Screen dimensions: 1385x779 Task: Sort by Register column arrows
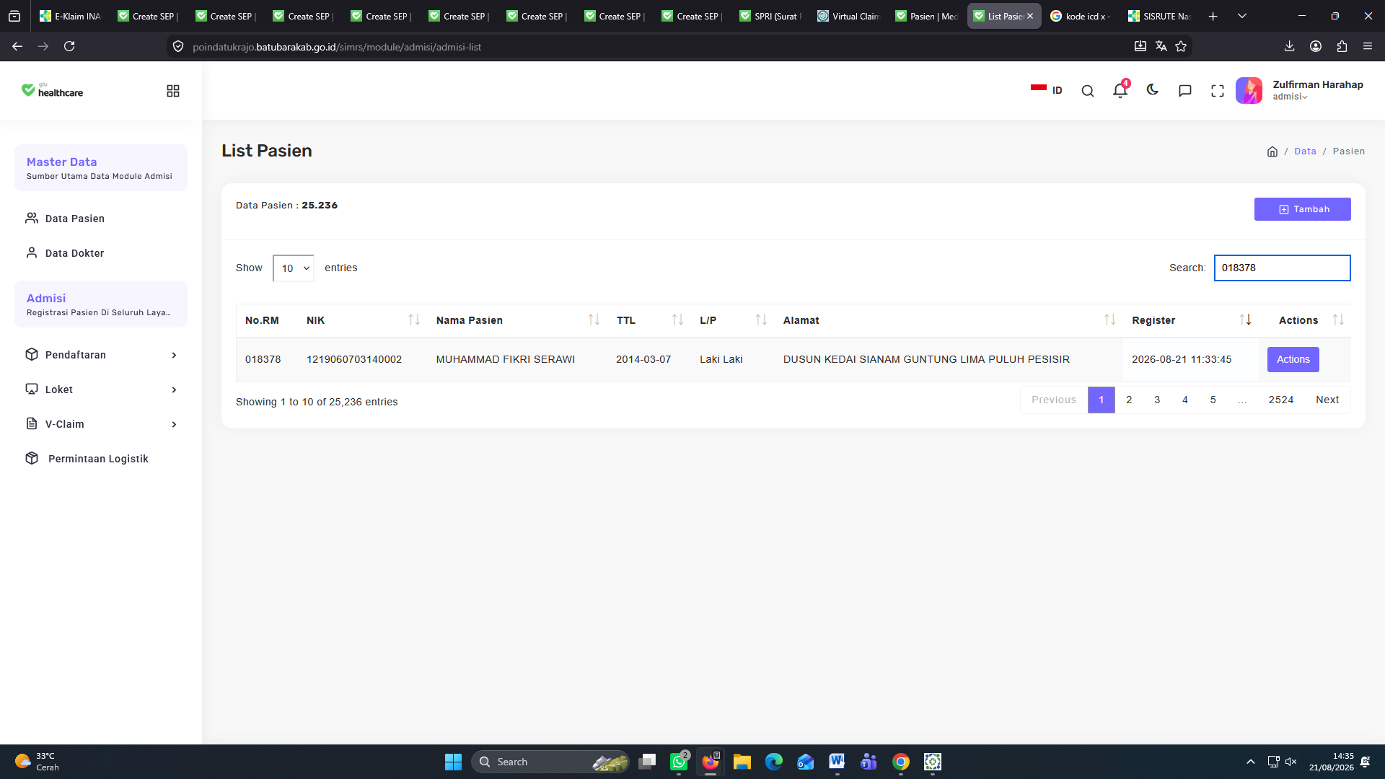[1245, 320]
